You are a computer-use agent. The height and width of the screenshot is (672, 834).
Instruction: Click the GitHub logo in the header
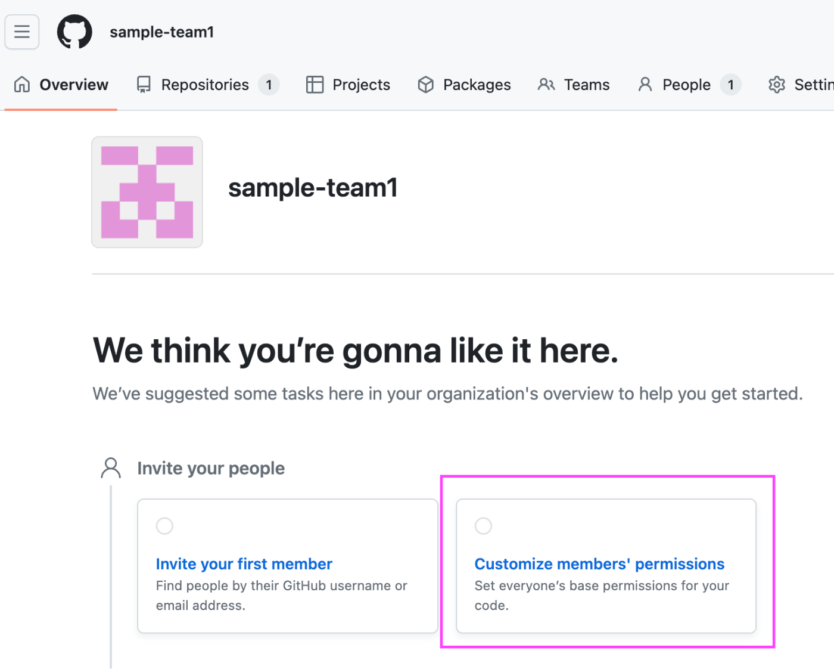(x=74, y=32)
